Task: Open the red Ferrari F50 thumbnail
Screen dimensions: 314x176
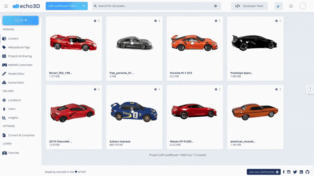Action: coord(73,43)
